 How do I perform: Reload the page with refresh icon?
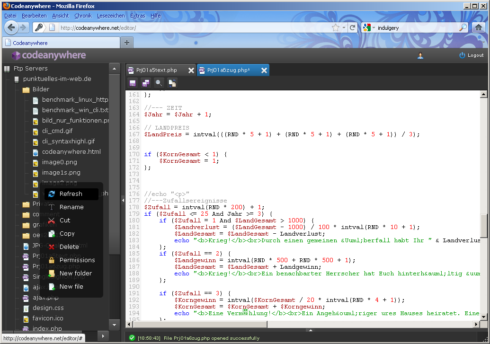(353, 28)
